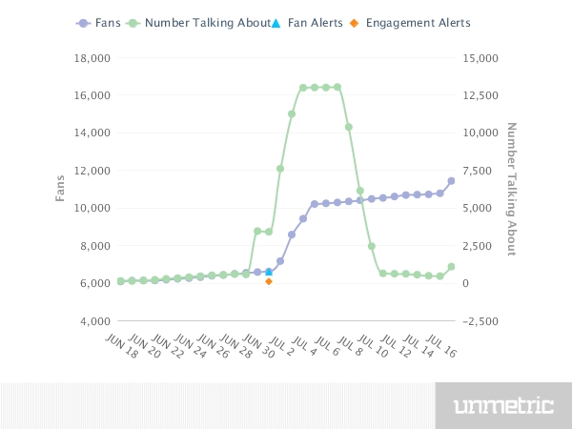Viewport: 572px width, 429px height.
Task: Click the blue Fan Alerts triangle on the chart
Action: (x=269, y=272)
